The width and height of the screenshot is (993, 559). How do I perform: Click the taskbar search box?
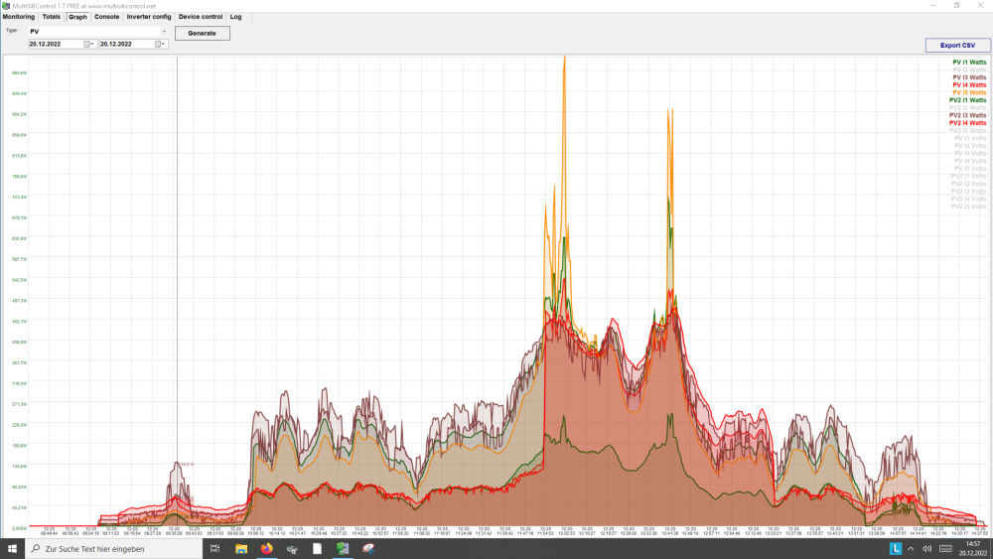pyautogui.click(x=114, y=549)
